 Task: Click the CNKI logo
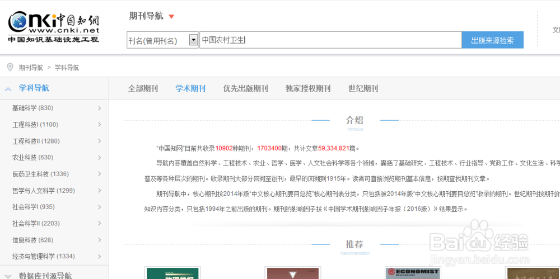pyautogui.click(x=54, y=28)
